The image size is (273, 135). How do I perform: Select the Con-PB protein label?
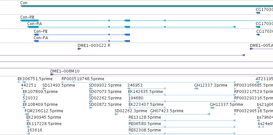(40, 31)
